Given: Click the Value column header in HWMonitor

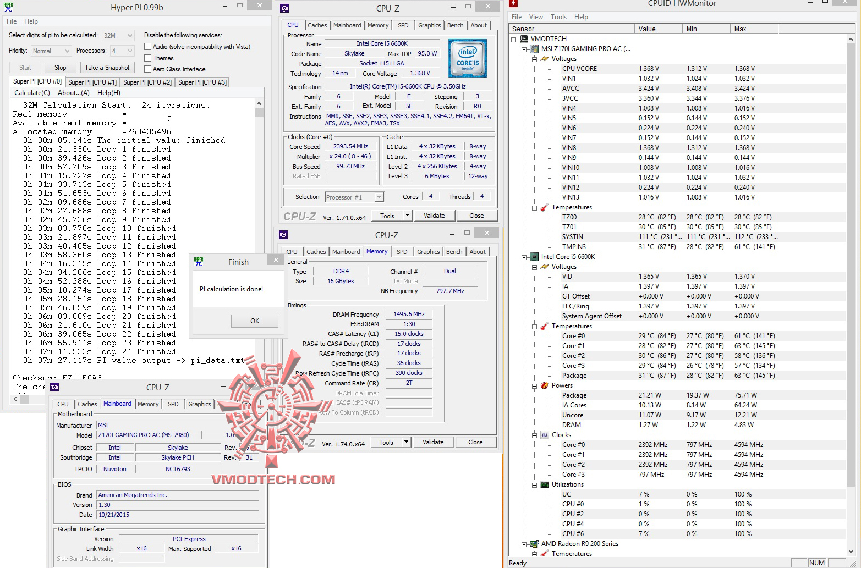Looking at the screenshot, I should [658, 29].
